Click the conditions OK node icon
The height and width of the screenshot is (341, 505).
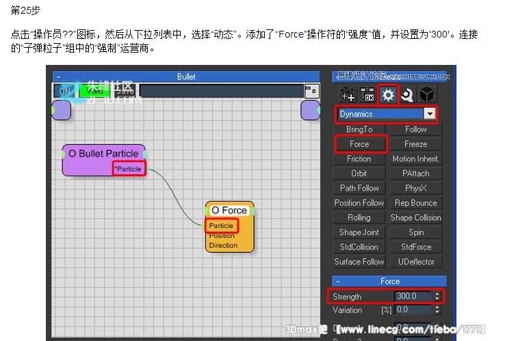(367, 95)
